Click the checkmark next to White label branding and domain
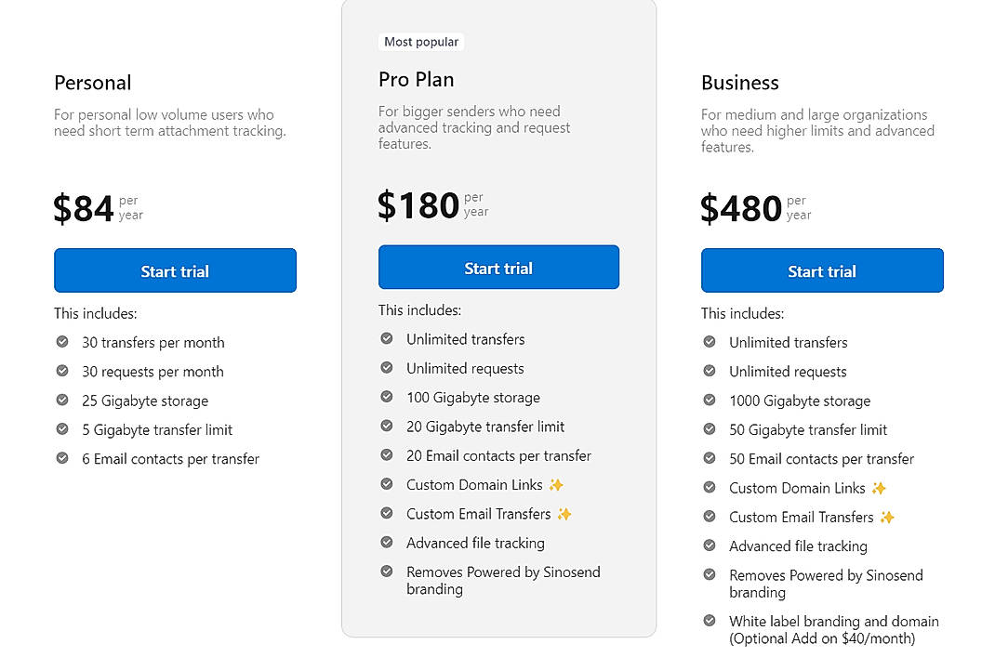995x670 pixels. click(710, 621)
